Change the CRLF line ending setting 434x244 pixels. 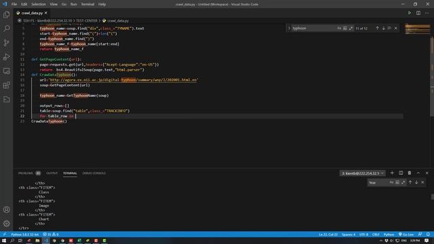376,235
